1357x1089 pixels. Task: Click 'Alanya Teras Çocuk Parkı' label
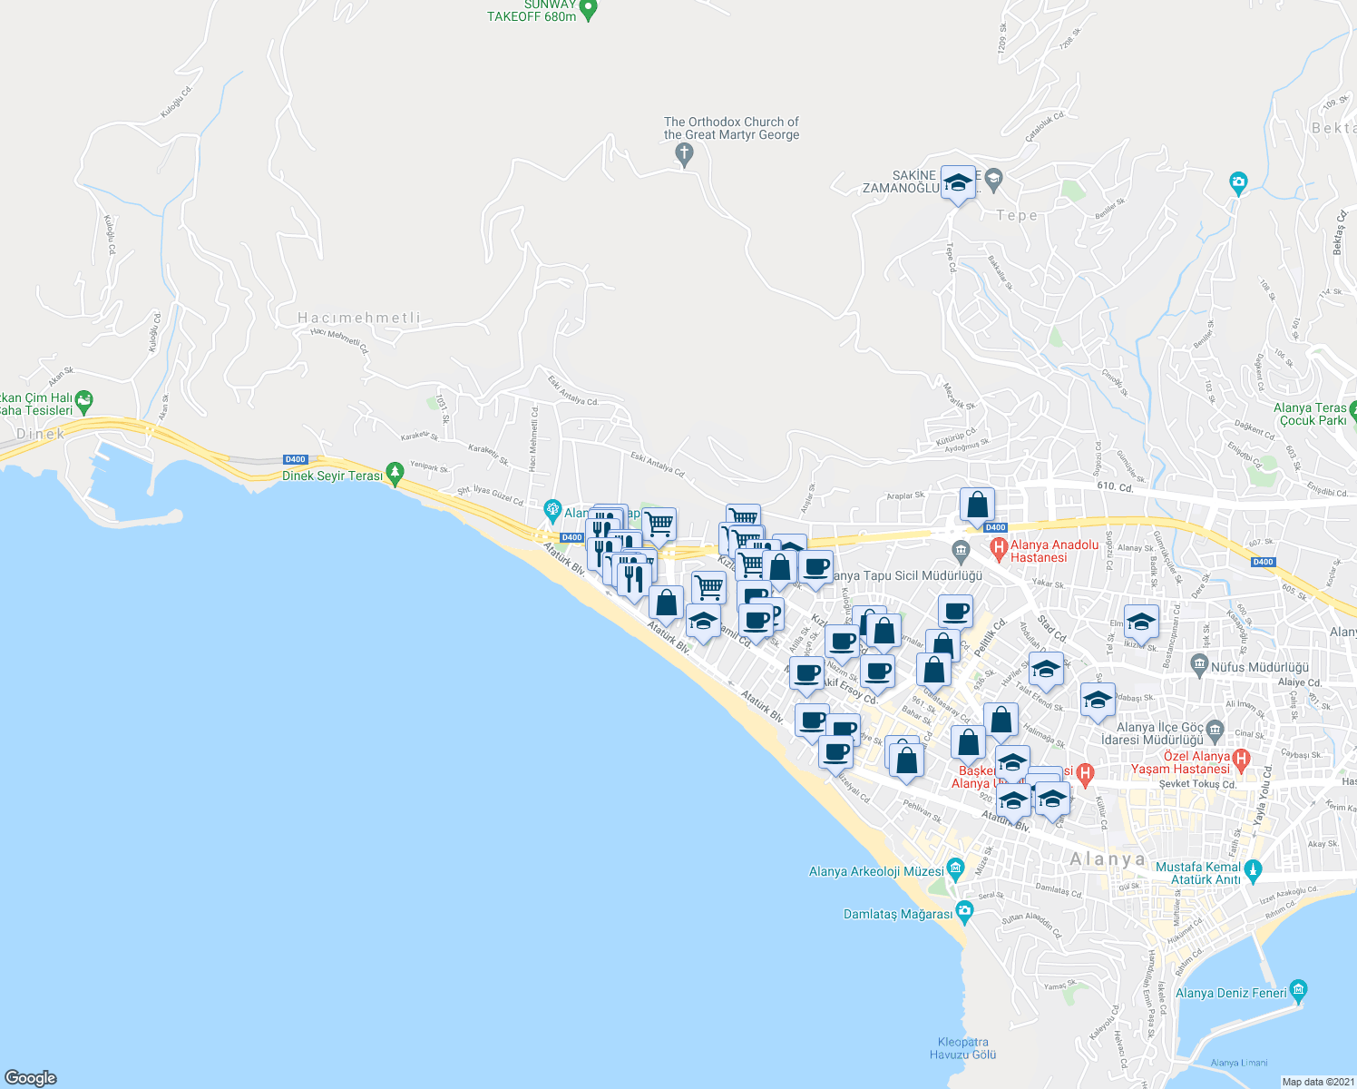[1310, 414]
